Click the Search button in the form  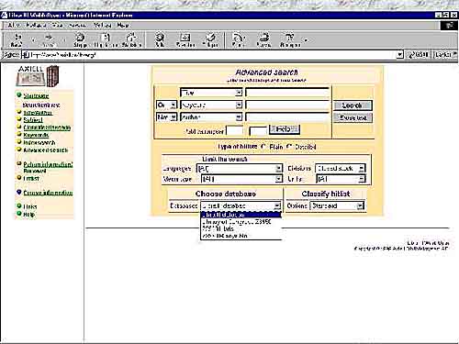click(353, 105)
